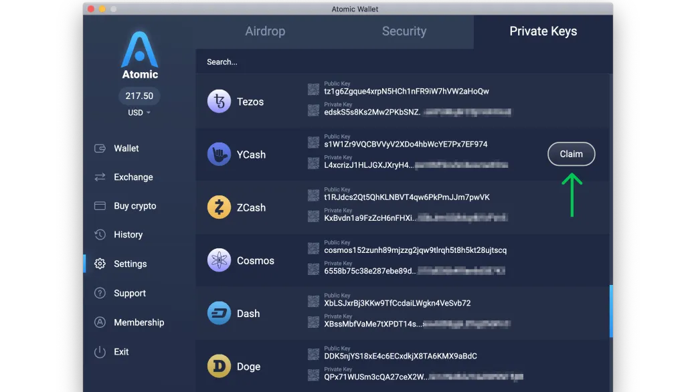Show QR code for Dash public key

point(313,301)
